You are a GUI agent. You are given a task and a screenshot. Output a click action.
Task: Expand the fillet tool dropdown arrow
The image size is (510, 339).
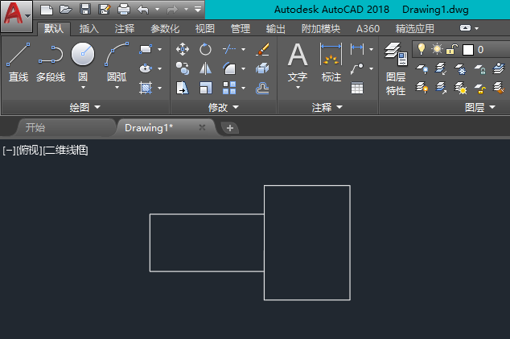pos(243,68)
